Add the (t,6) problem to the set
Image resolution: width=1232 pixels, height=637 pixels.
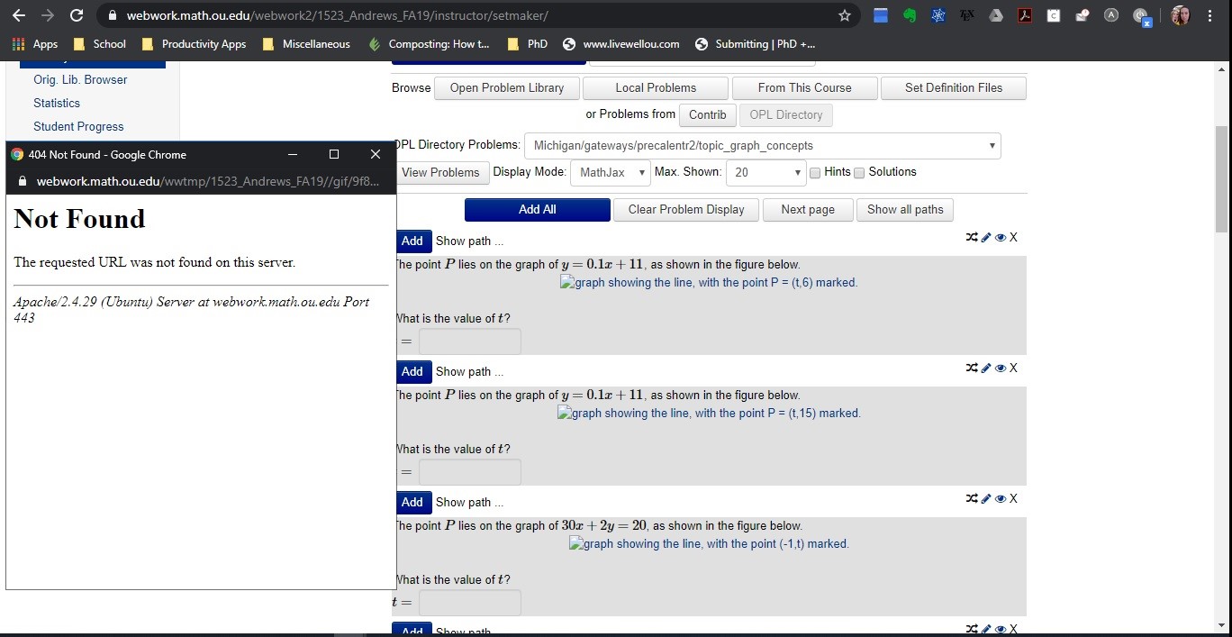[x=412, y=241]
